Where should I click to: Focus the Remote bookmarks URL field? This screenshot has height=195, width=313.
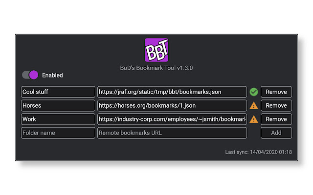click(x=172, y=133)
